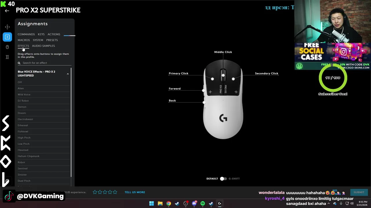Screen dimensions: 371x208
Task: Open File Explorer from the taskbar
Action: (x=160, y=203)
